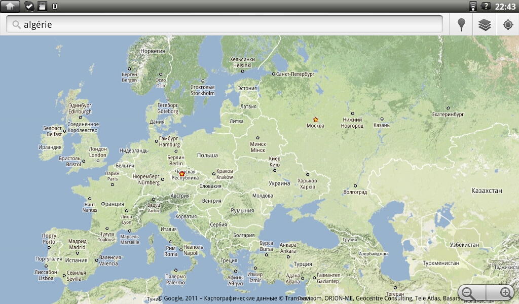
Task: Zoom in the map
Action: pyautogui.click(x=500, y=292)
